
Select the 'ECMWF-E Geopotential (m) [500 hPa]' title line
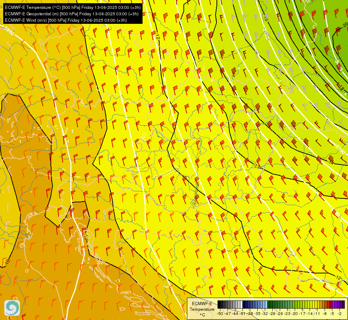point(72,14)
